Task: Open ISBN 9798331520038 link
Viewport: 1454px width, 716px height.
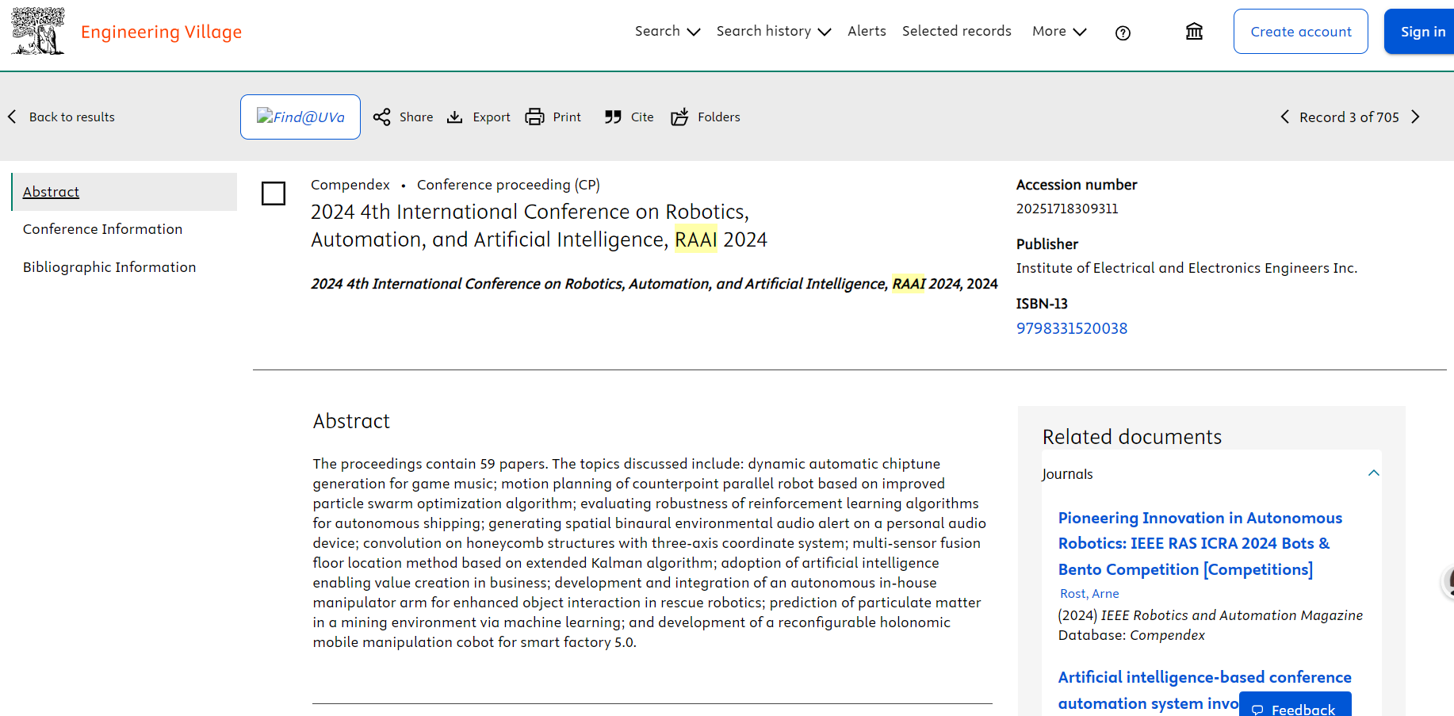Action: point(1072,328)
